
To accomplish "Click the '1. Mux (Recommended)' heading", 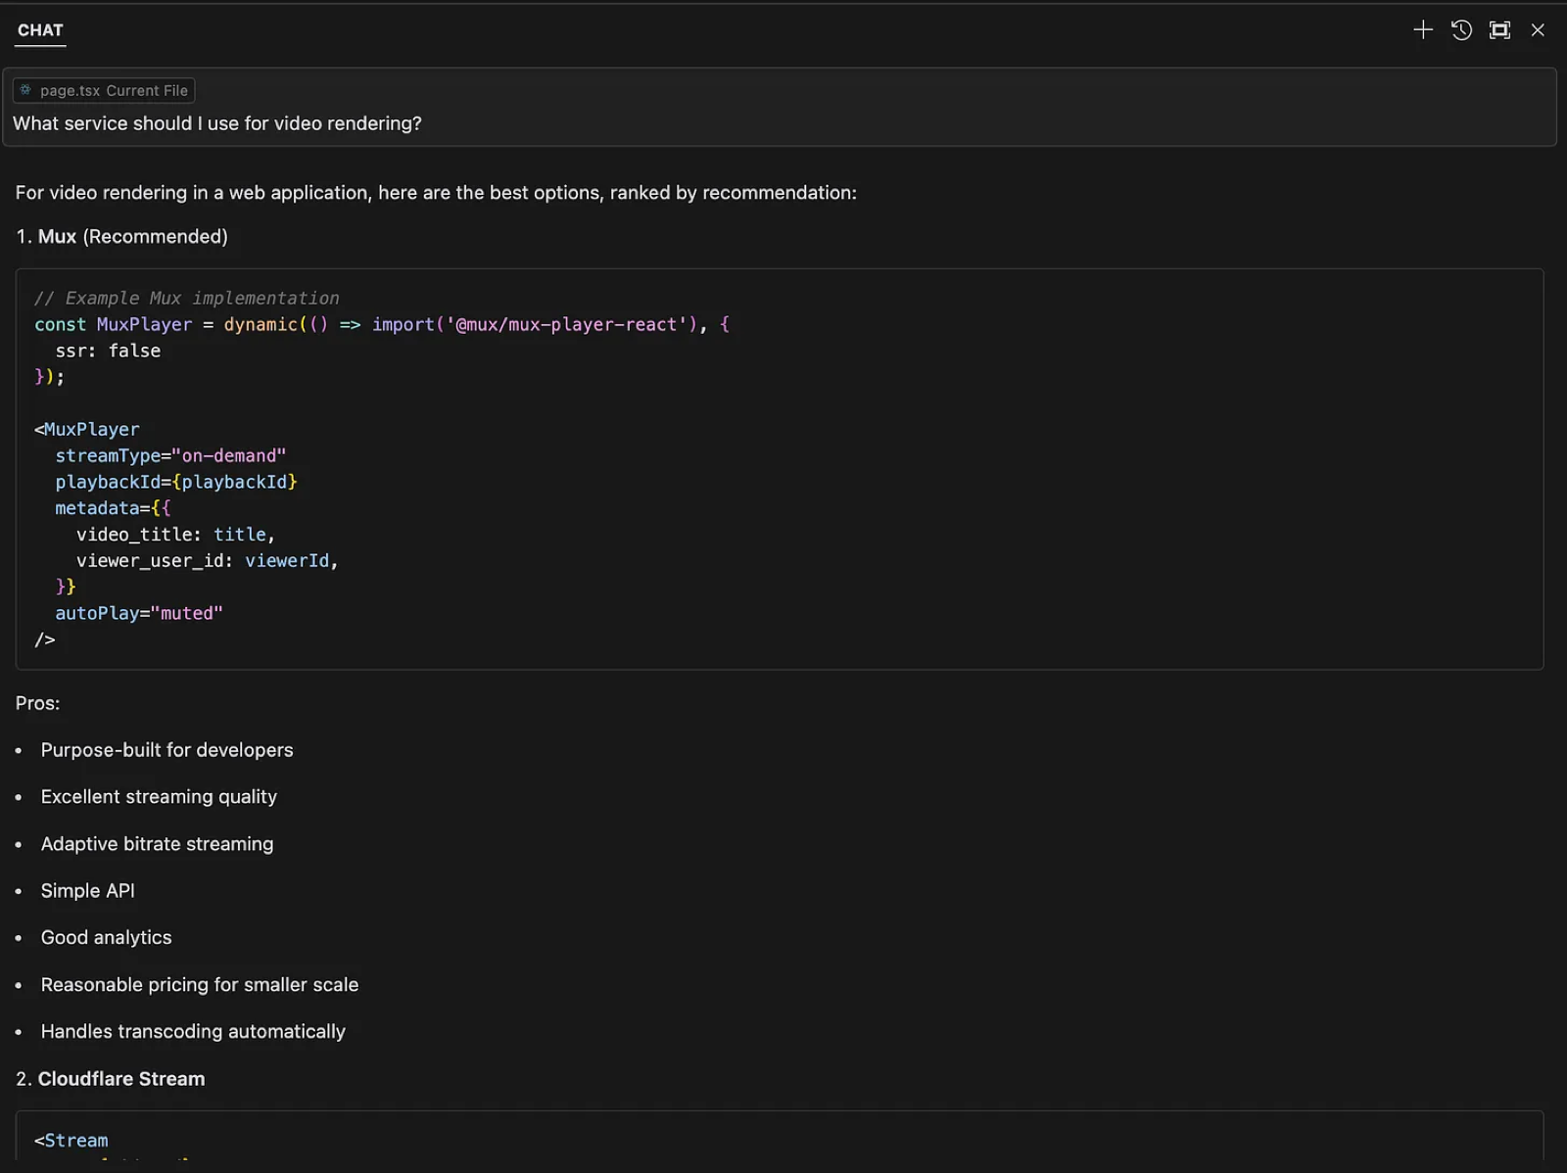I will [x=121, y=236].
